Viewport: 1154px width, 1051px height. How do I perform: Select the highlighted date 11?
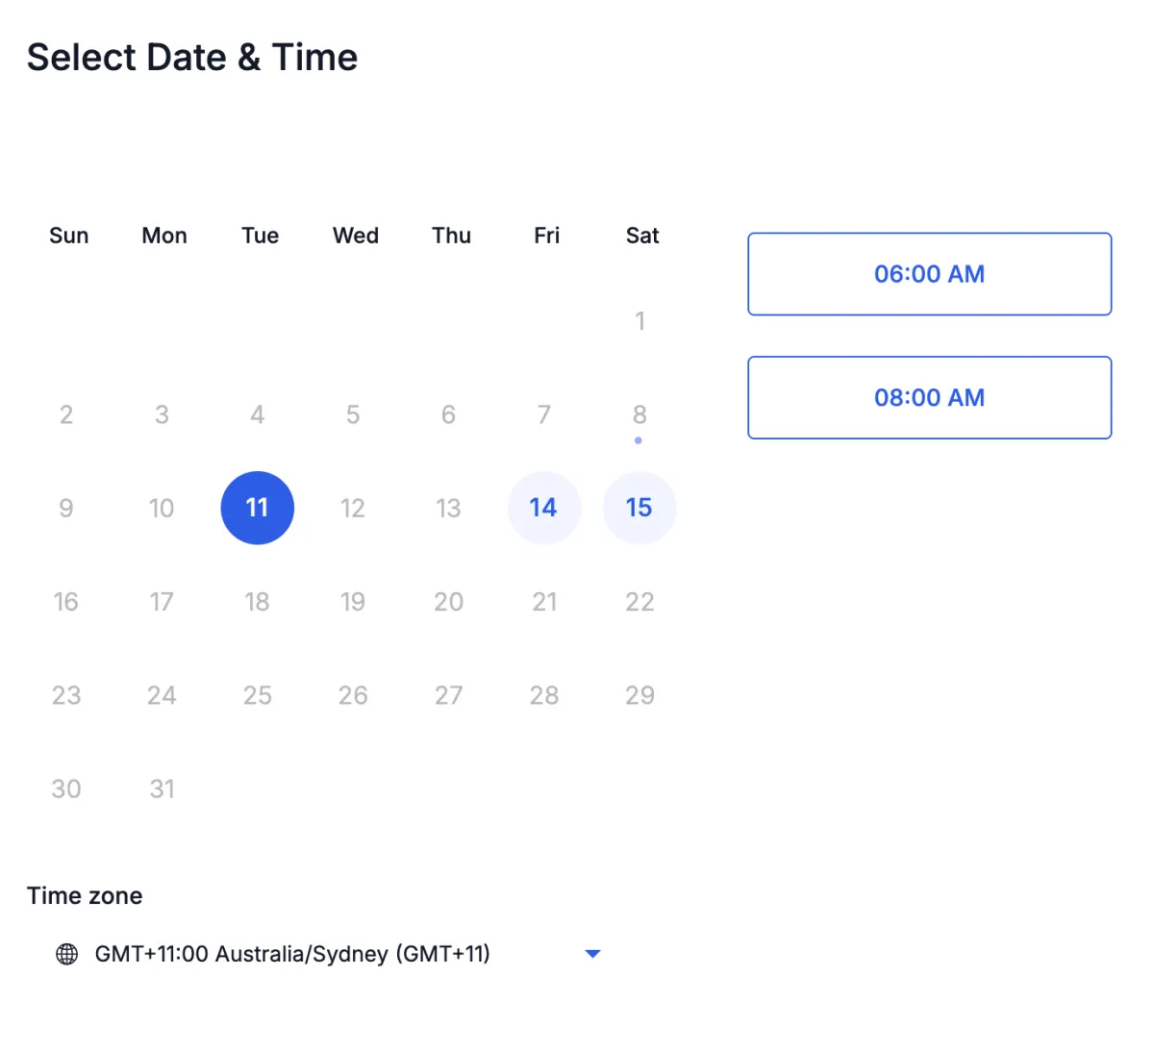click(257, 508)
